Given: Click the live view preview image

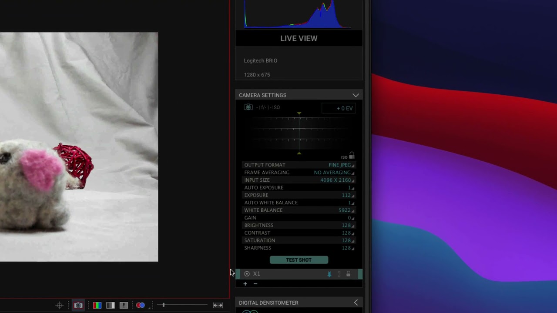Looking at the screenshot, I should pyautogui.click(x=79, y=147).
